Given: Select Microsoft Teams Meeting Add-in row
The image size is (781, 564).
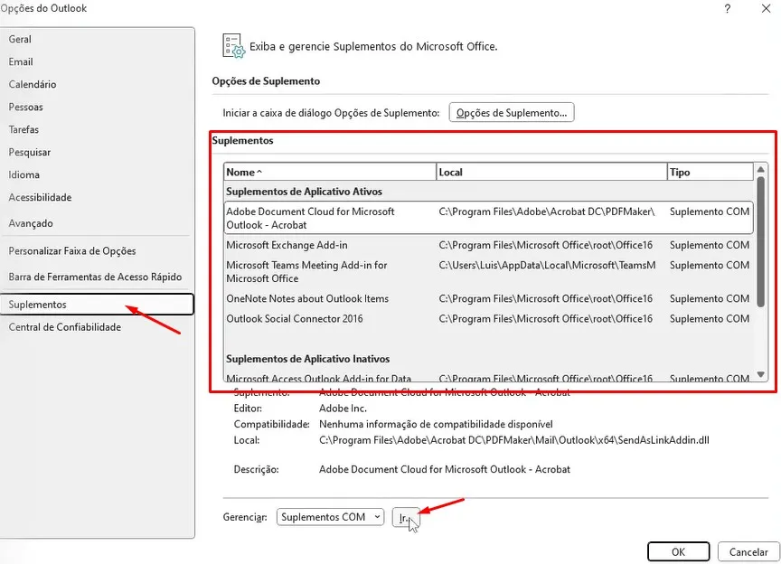Looking at the screenshot, I should 489,271.
